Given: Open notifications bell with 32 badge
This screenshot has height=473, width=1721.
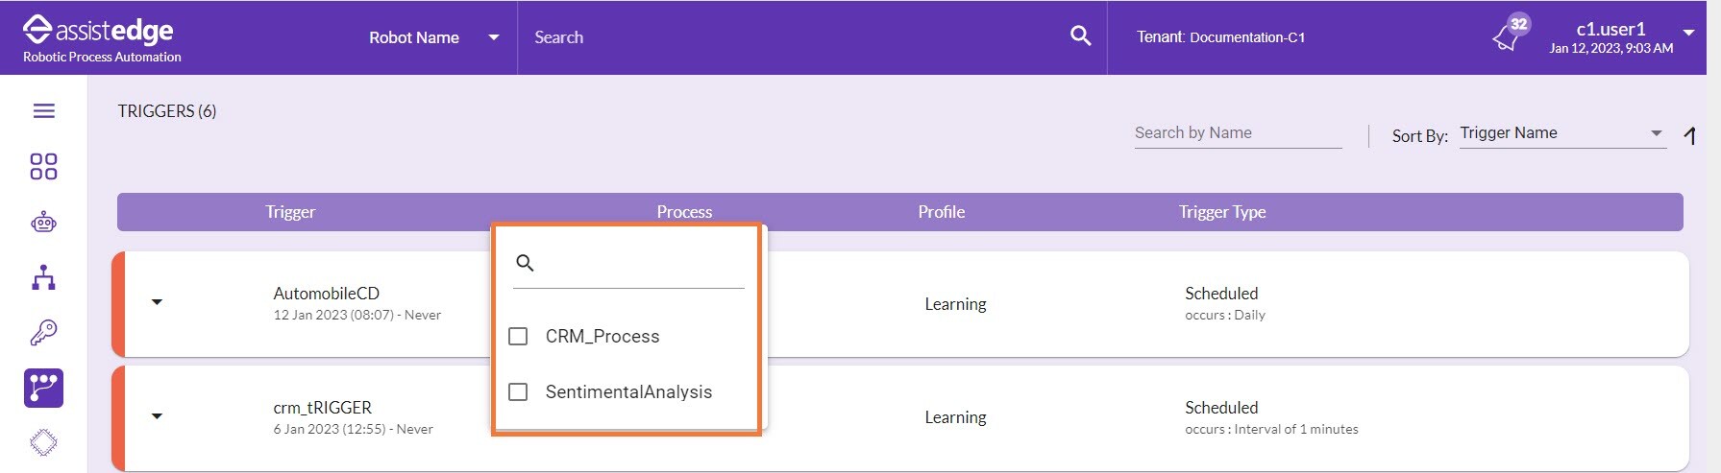Looking at the screenshot, I should 1507,37.
